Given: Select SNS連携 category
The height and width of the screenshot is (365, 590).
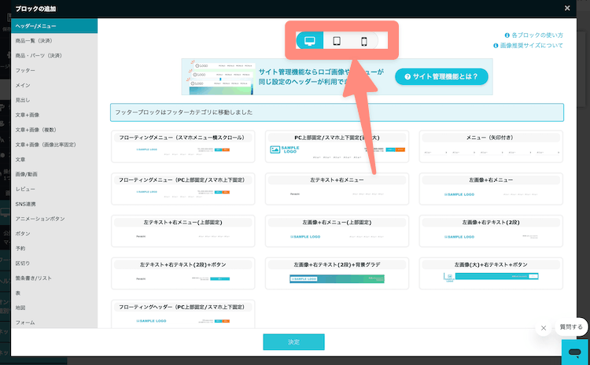Looking at the screenshot, I should click(54, 204).
